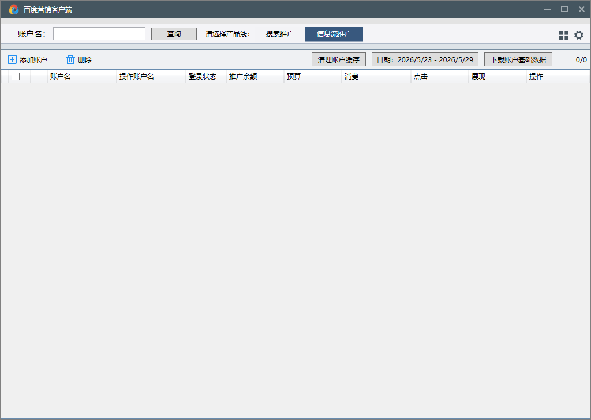This screenshot has width=591, height=420.
Task: Click the 点击 column header
Action: click(x=440, y=77)
